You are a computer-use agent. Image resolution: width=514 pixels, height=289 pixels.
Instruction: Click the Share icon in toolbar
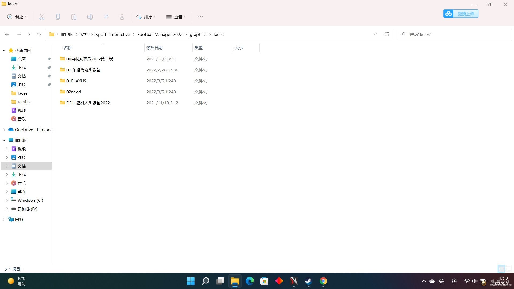coord(106,17)
